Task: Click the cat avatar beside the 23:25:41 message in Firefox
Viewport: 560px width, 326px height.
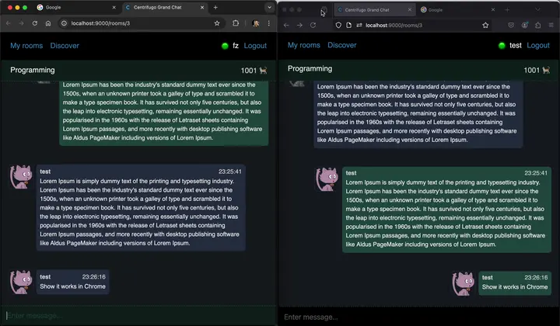Action: point(327,179)
